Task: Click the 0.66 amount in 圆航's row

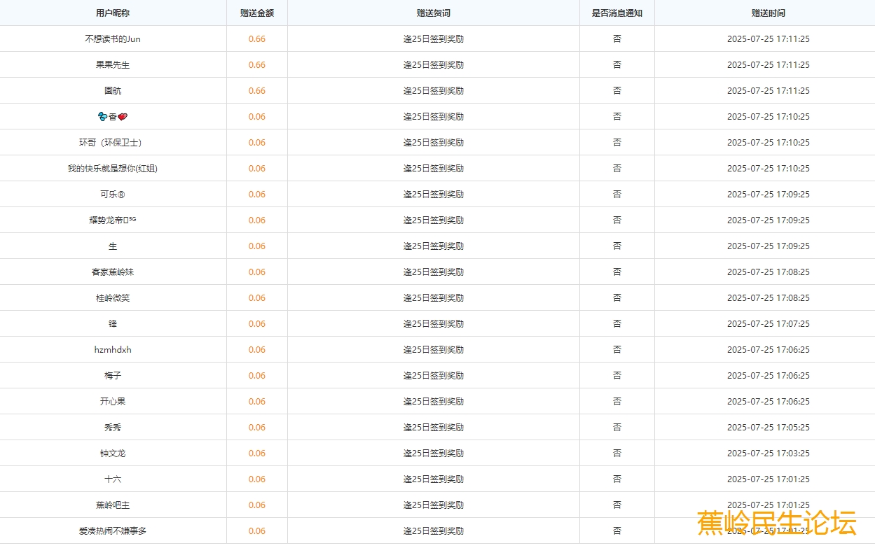Action: coord(256,91)
